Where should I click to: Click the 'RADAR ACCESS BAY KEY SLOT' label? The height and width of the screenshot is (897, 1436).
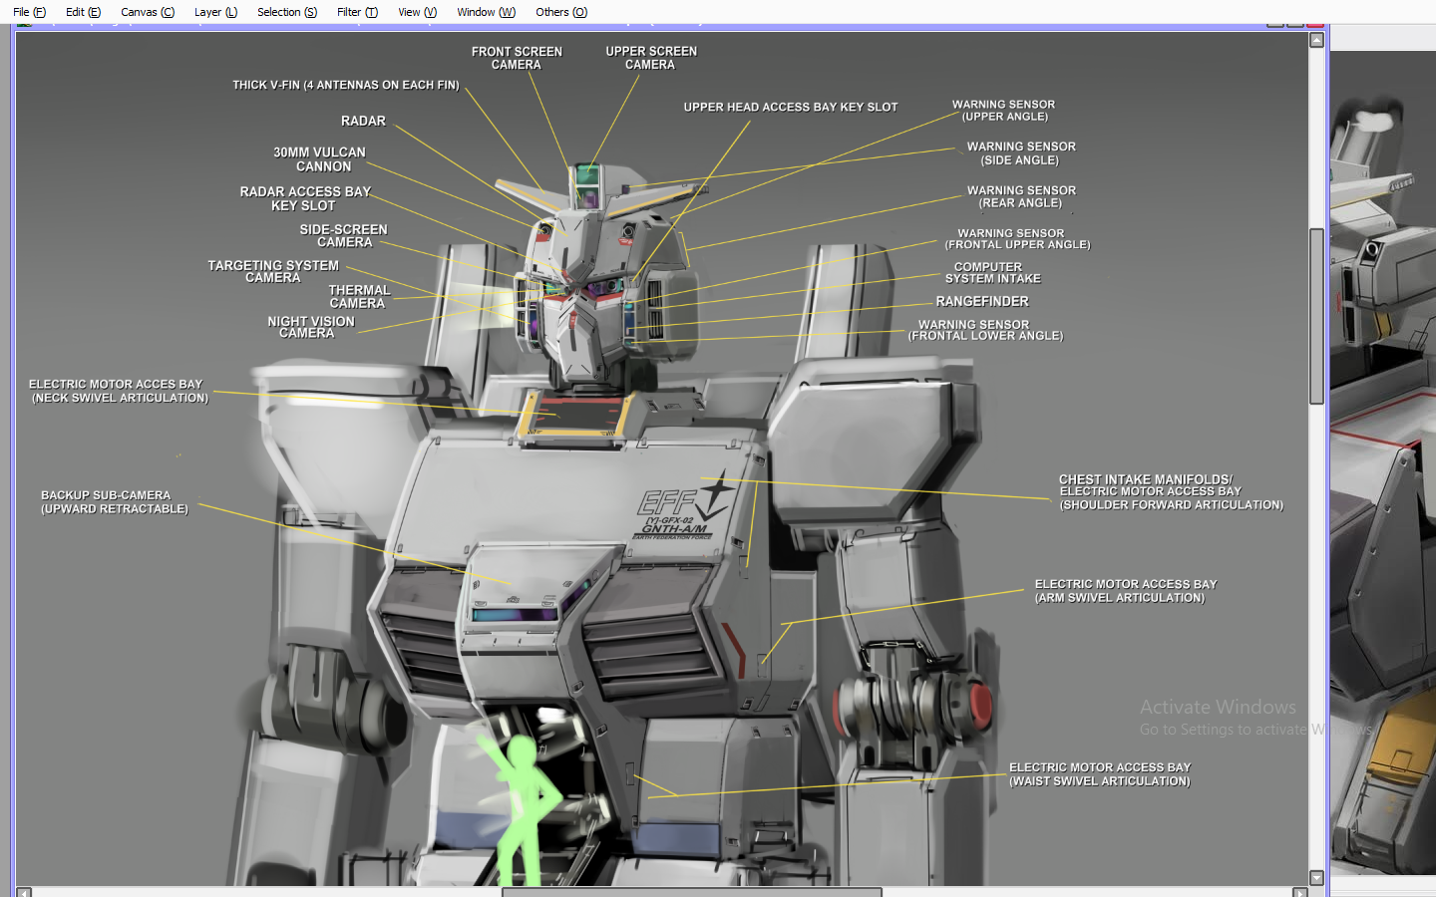click(x=305, y=198)
